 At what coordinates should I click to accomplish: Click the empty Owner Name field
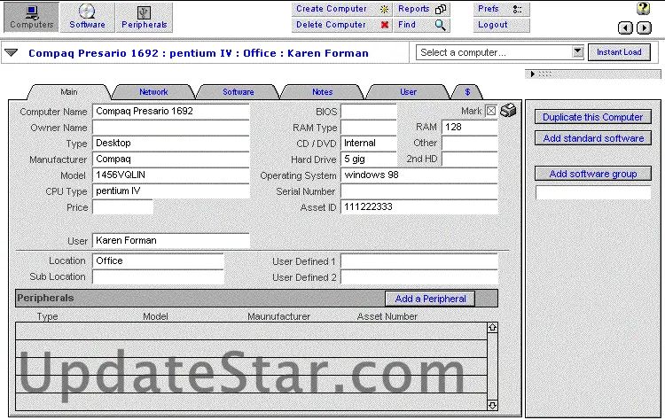point(171,128)
